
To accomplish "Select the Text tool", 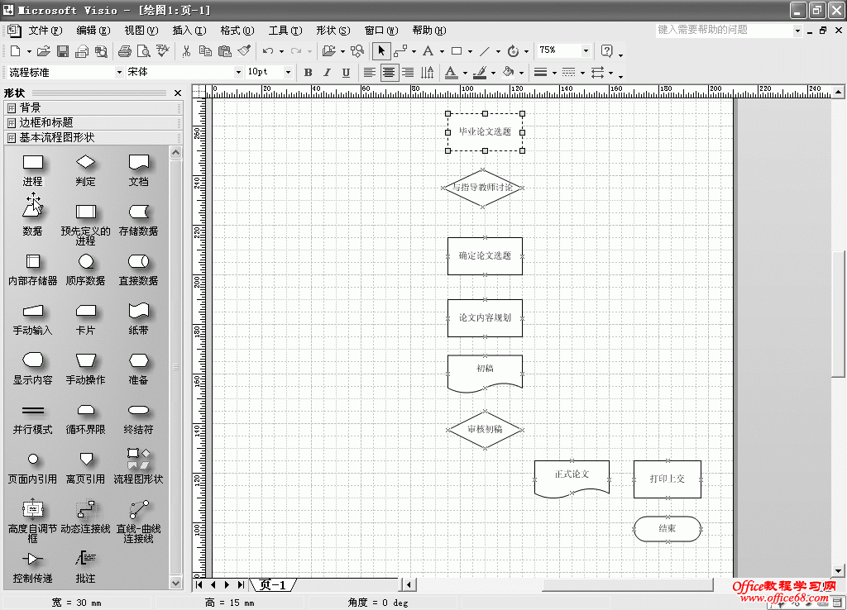I will click(428, 51).
